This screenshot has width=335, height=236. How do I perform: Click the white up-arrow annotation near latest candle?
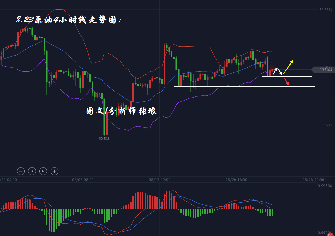(275, 71)
